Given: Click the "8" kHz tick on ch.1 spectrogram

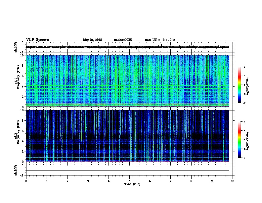Looking at the screenshot, I should coord(23,66).
